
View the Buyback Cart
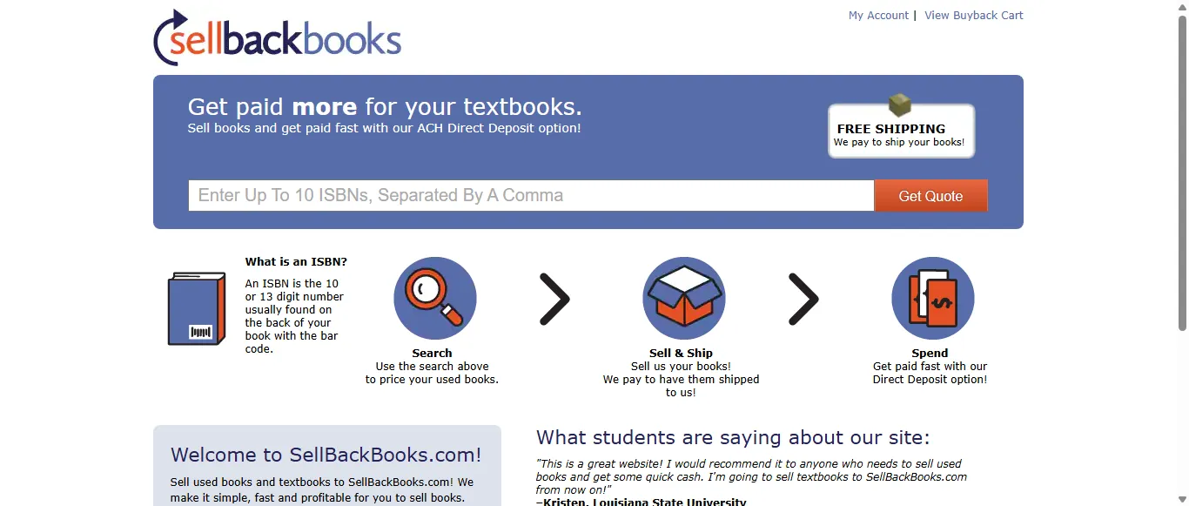tap(973, 15)
